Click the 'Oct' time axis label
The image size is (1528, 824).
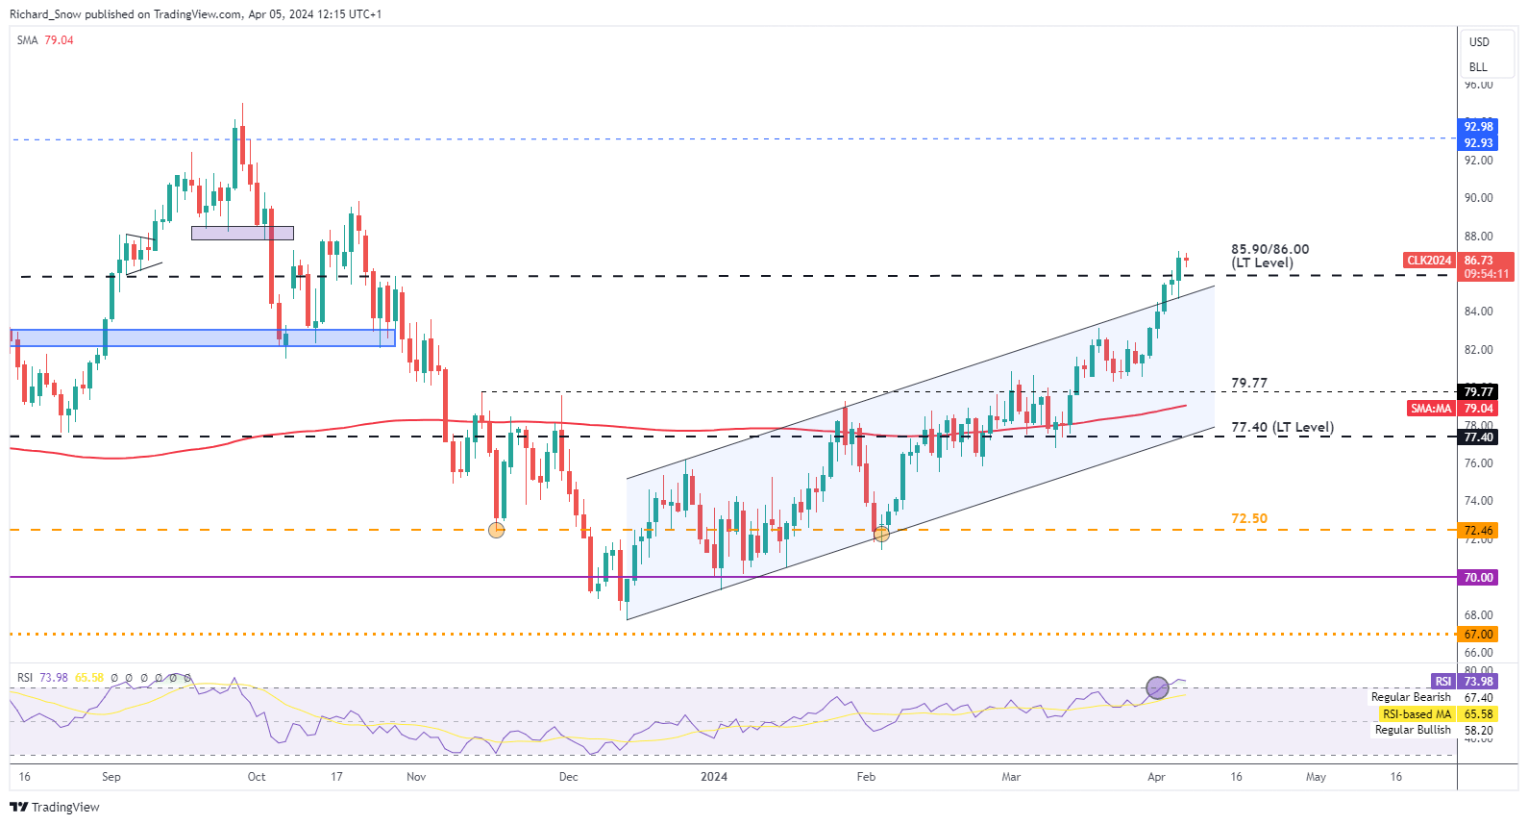(257, 777)
